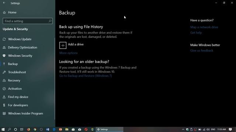
Task: Click the plus icon to add a drive
Action: (x=63, y=45)
